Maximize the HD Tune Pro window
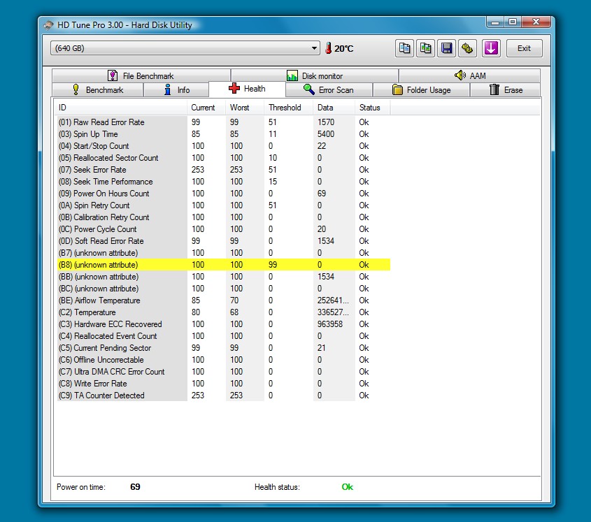This screenshot has width=591, height=522. (513, 22)
